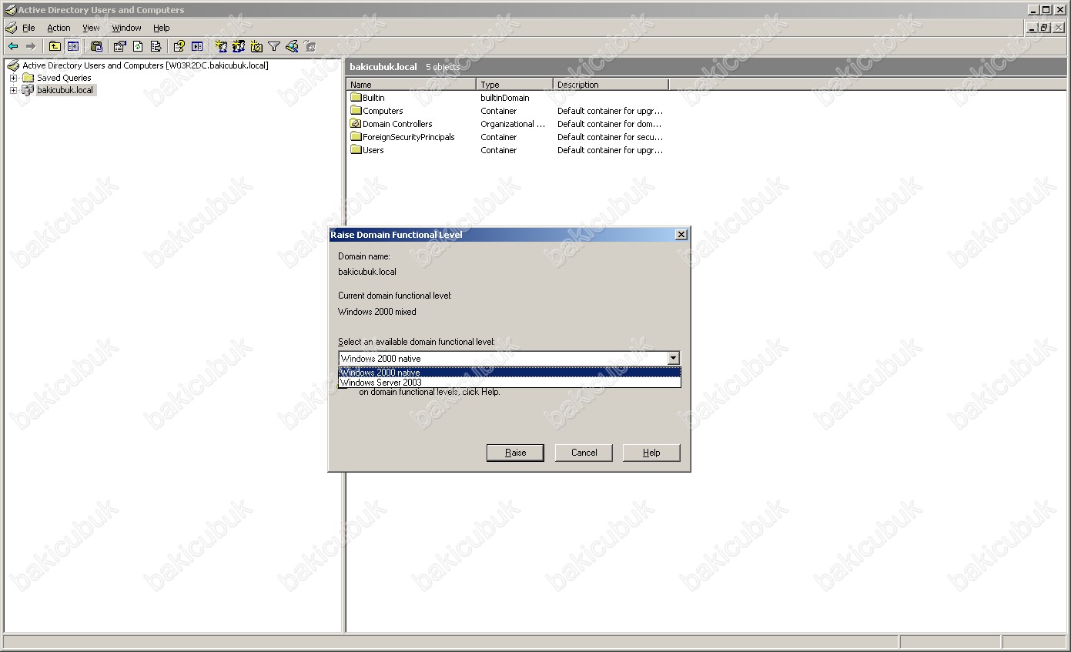Create a new group via toolbar icon
This screenshot has width=1071, height=652.
point(239,46)
